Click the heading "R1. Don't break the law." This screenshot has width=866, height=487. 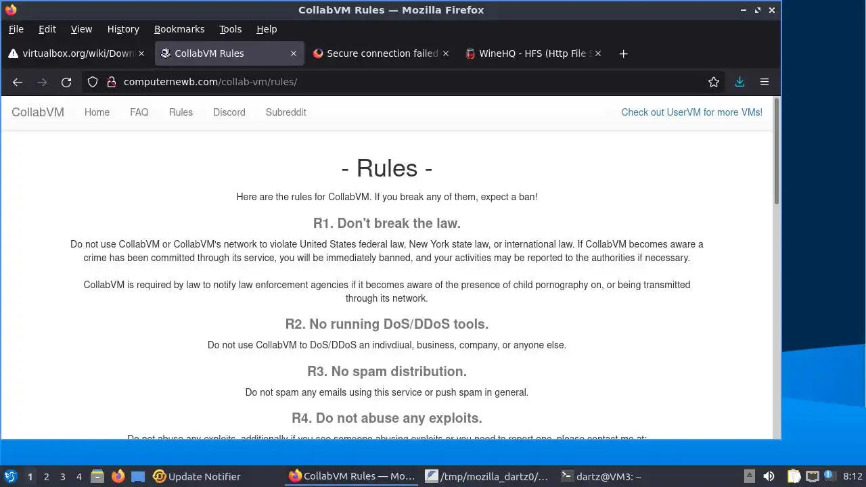(x=387, y=223)
